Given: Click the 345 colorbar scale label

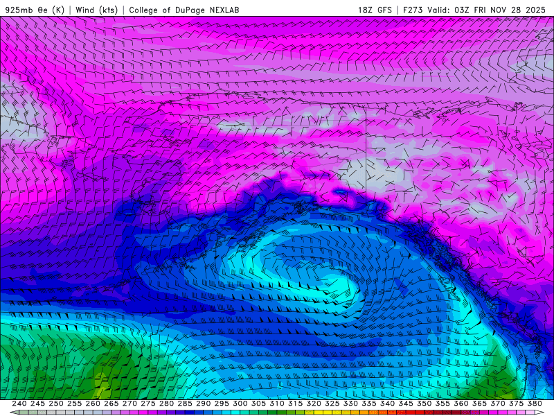Looking at the screenshot, I should tap(406, 404).
